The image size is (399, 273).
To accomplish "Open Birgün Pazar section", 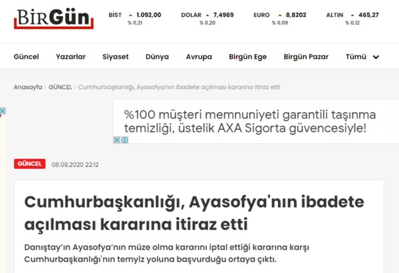I will tap(306, 57).
